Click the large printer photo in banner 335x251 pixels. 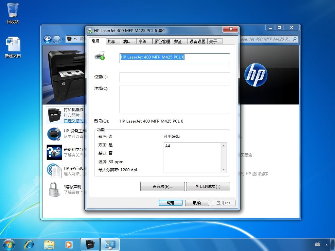click(66, 76)
